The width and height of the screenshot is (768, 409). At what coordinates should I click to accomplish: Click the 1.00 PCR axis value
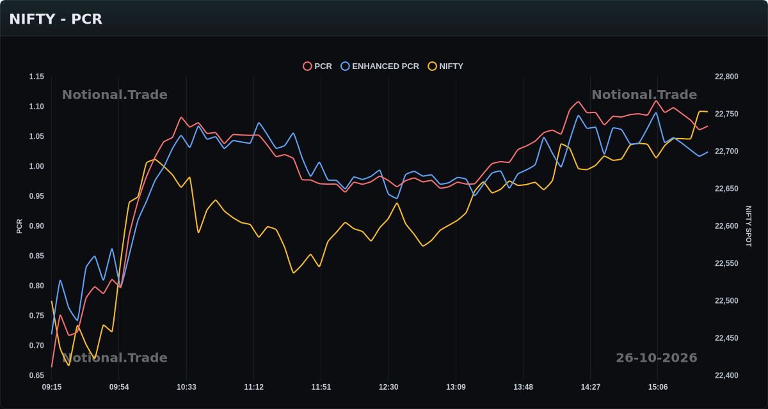36,166
